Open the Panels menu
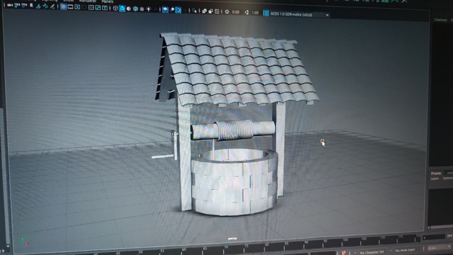Viewport: 453px width, 255px height. pyautogui.click(x=108, y=1)
